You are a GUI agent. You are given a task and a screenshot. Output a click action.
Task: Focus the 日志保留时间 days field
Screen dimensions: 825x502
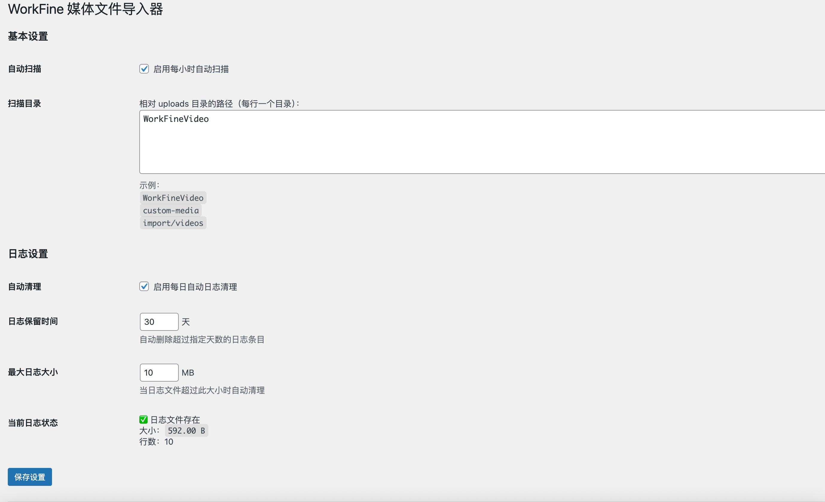coord(159,322)
